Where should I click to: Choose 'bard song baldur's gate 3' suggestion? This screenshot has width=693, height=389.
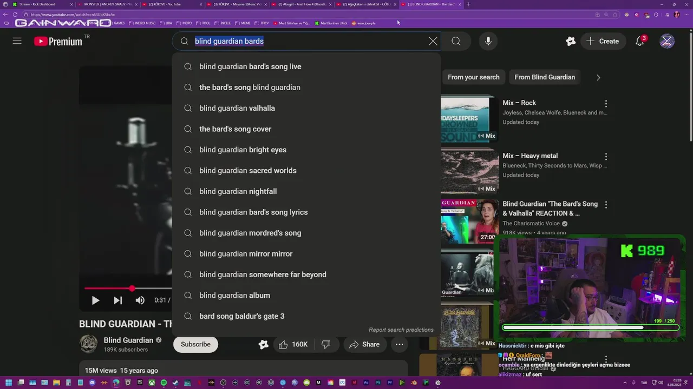(306, 316)
